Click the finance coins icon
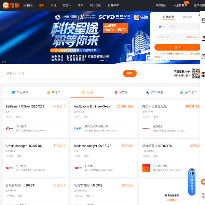The height and width of the screenshot is (205, 205). click(83, 93)
